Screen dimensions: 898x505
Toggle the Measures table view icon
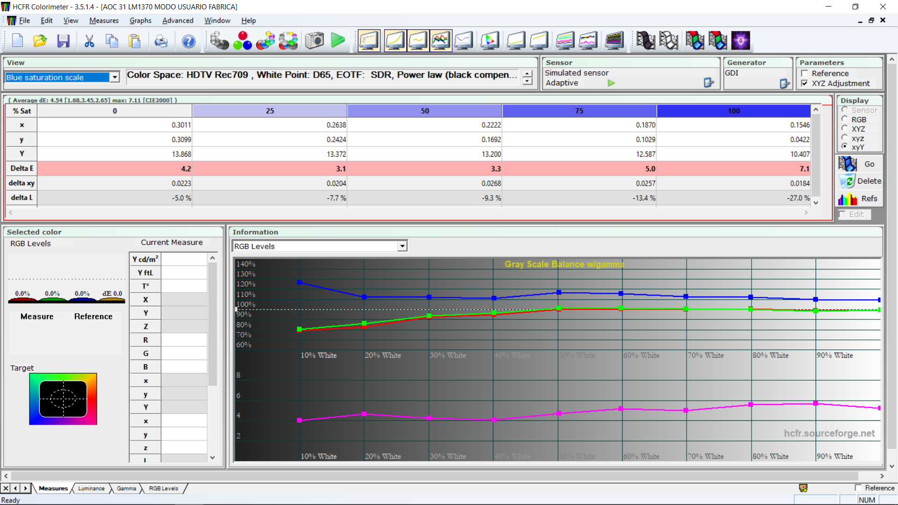(x=369, y=41)
